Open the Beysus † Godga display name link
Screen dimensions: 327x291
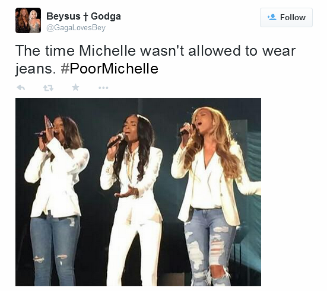coord(84,16)
